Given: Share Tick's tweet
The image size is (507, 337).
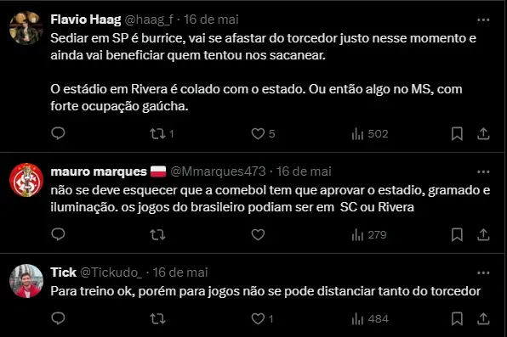Looking at the screenshot, I should [x=483, y=318].
